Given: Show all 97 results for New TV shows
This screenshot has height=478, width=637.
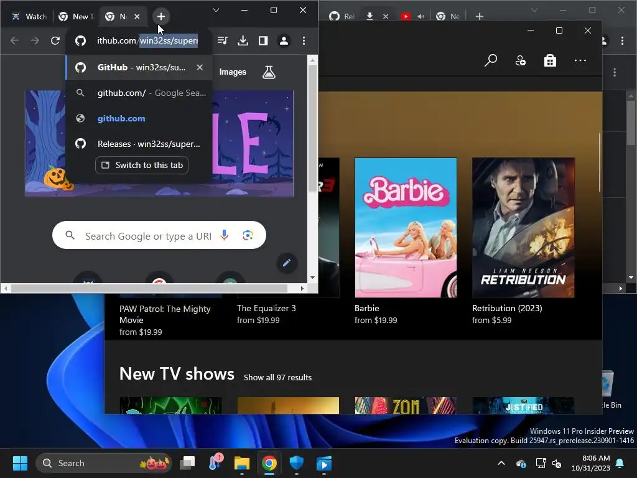Looking at the screenshot, I should click(277, 378).
